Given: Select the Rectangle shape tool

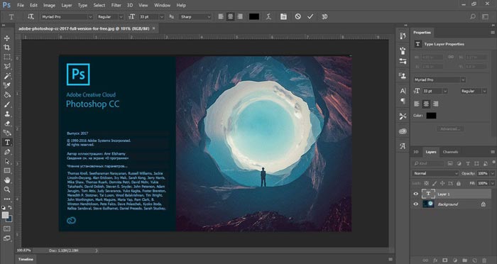Looking at the screenshot, I should [x=6, y=171].
